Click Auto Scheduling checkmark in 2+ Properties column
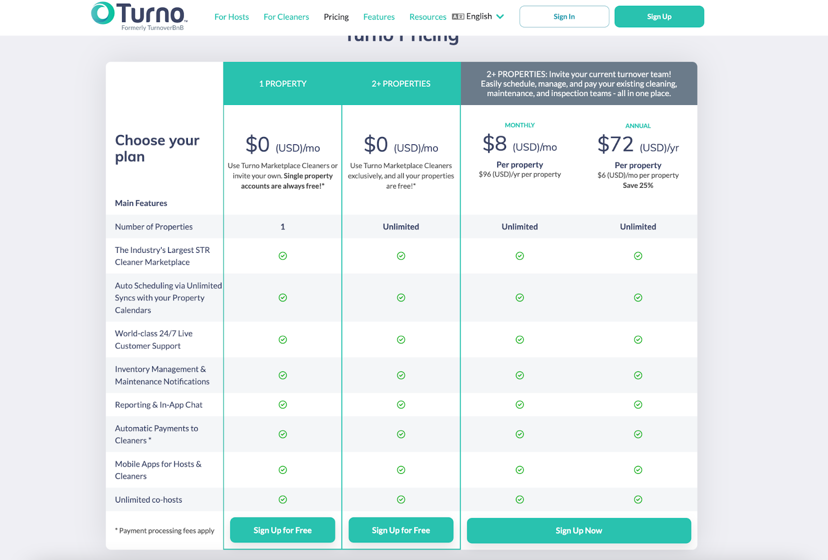The height and width of the screenshot is (560, 828). pyautogui.click(x=401, y=297)
